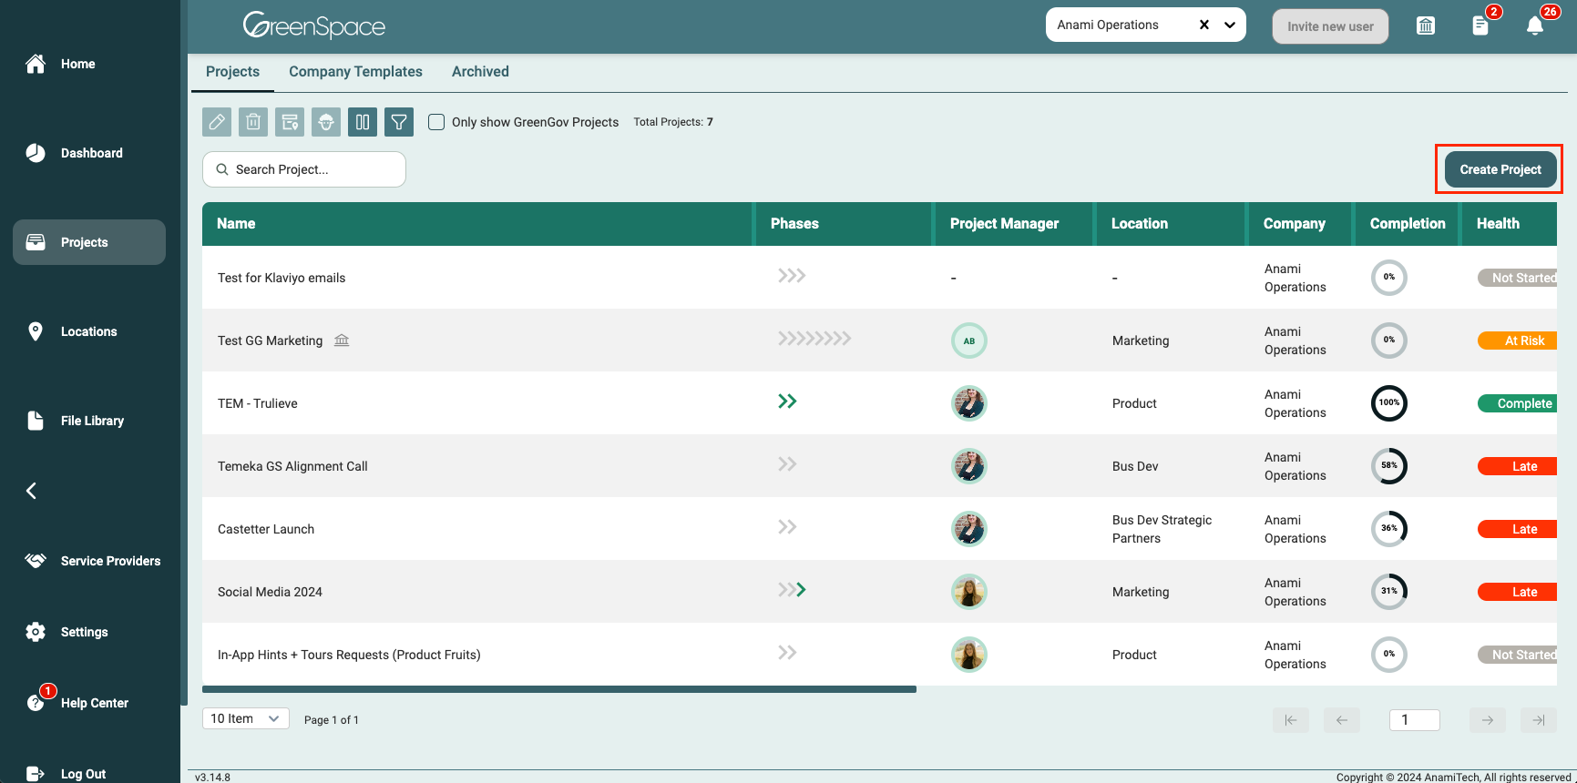The image size is (1577, 783).
Task: Click the government building icon in header
Action: [x=1426, y=26]
